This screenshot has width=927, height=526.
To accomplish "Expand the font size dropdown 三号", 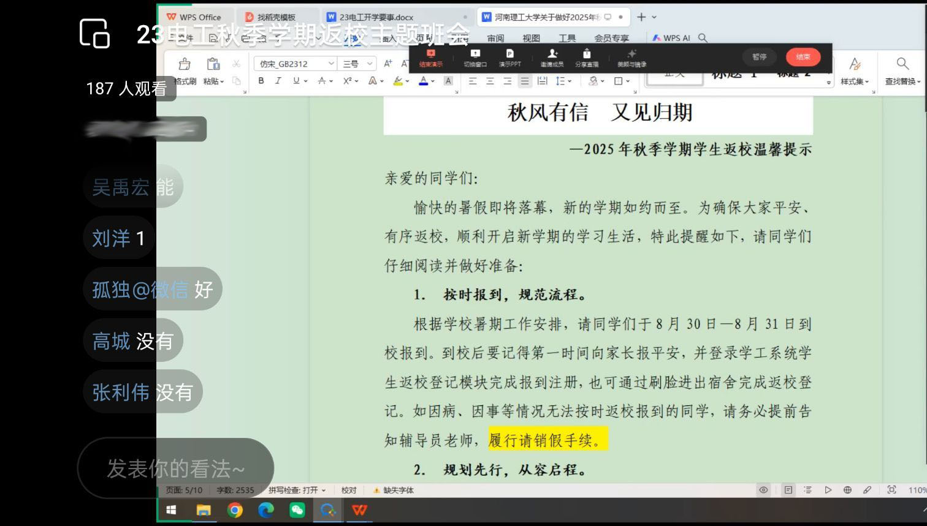I will (x=370, y=64).
